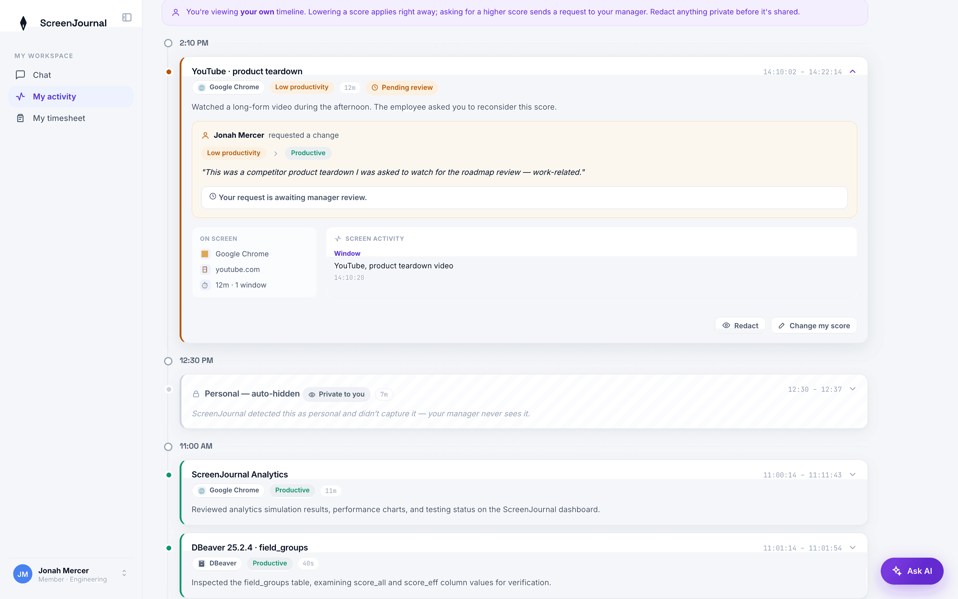Click globe icon on ScreenJournal Analytics Chrome tag
This screenshot has height=599, width=958.
[x=202, y=491]
